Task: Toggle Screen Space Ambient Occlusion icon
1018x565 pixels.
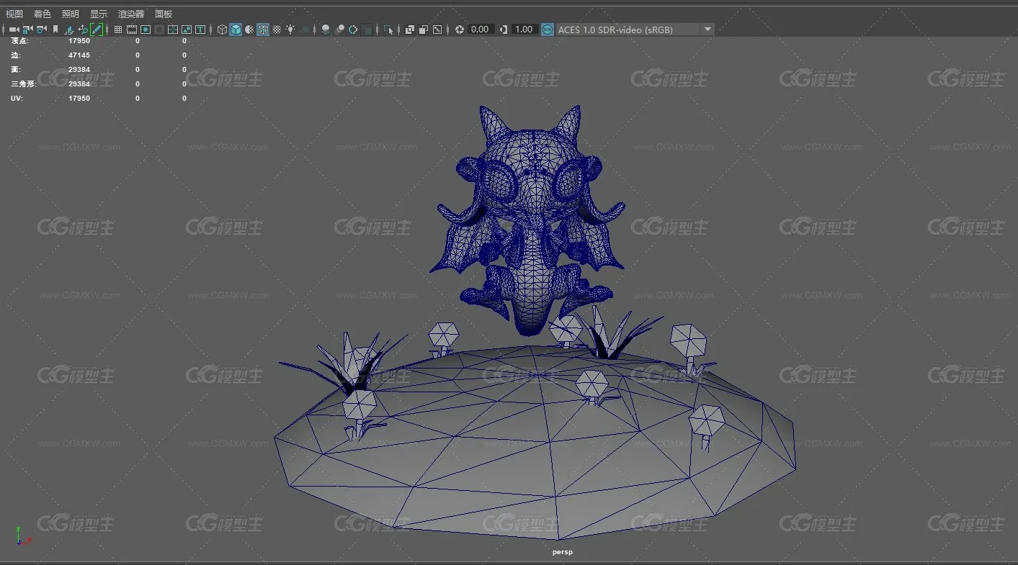Action: pos(326,30)
